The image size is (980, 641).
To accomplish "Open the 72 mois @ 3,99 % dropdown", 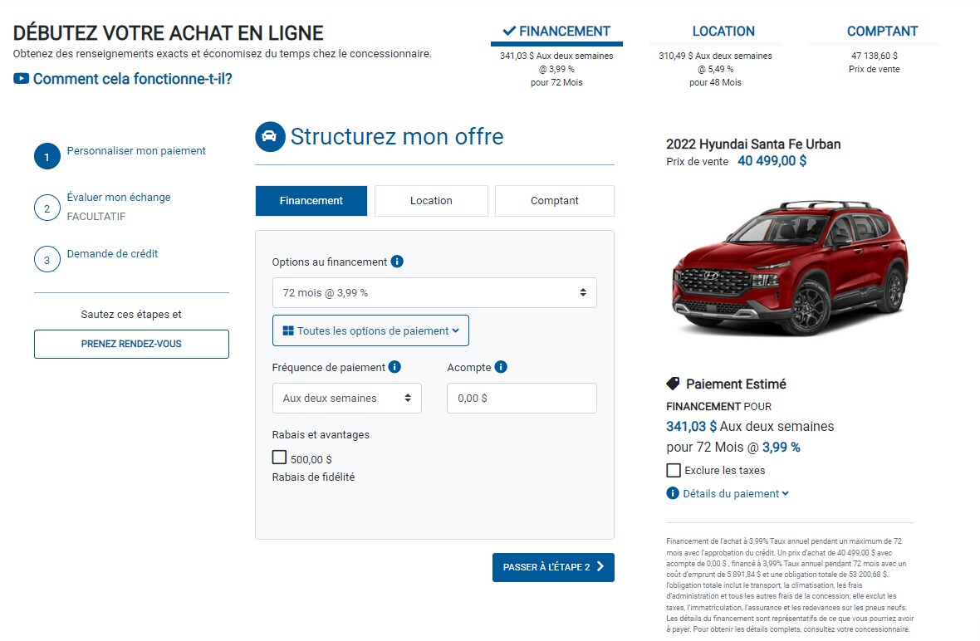I will [434, 293].
